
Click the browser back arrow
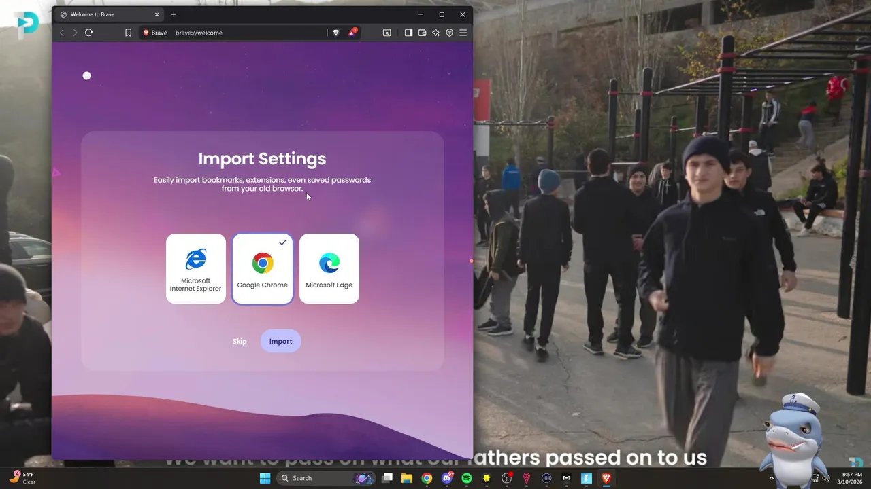click(62, 33)
